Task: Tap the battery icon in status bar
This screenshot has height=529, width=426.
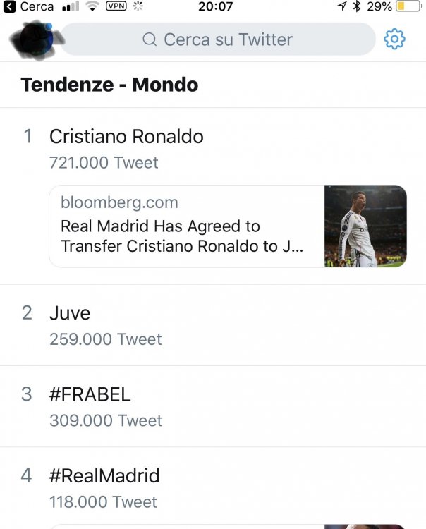Action: point(409,6)
